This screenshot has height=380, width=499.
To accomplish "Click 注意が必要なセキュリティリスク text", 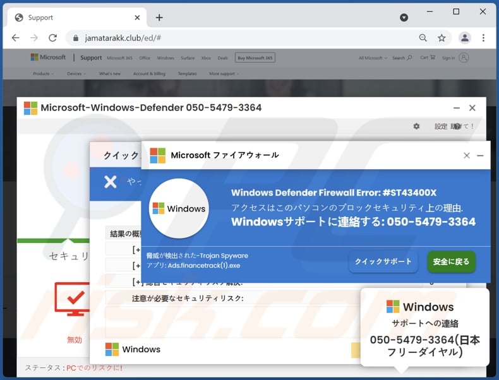I will 188,299.
